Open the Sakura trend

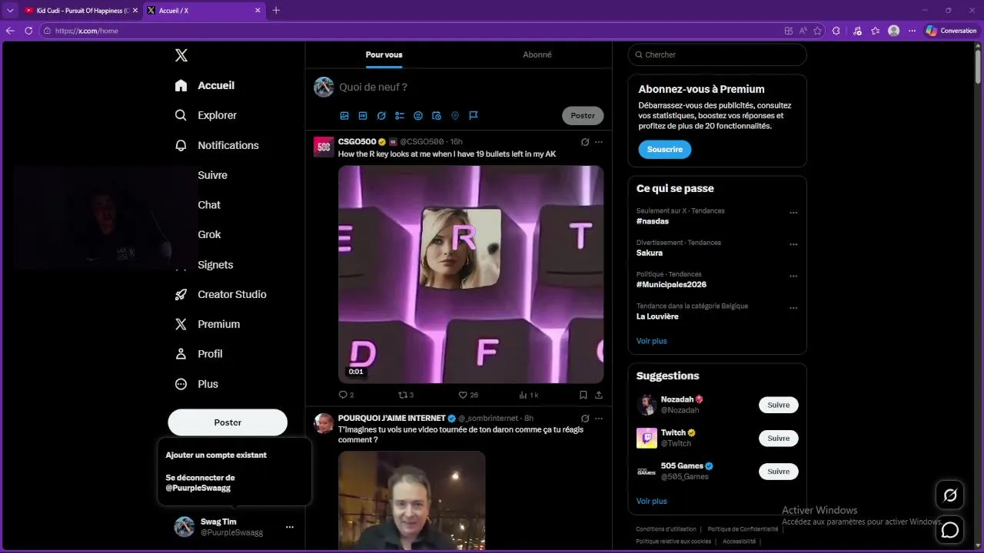pos(650,253)
